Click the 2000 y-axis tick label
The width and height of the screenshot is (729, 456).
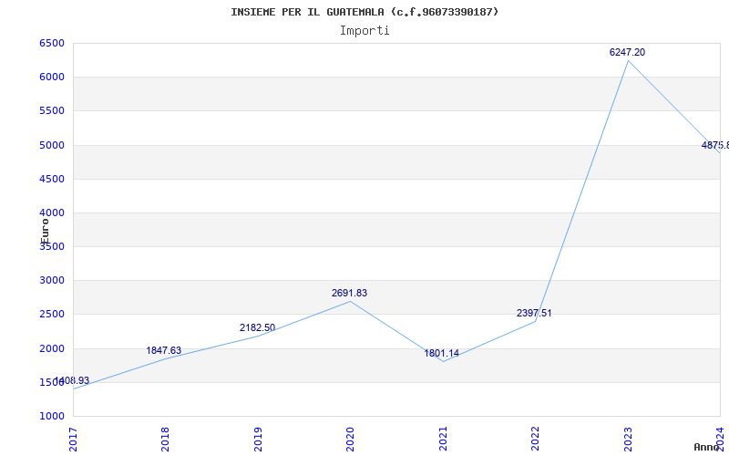click(52, 348)
